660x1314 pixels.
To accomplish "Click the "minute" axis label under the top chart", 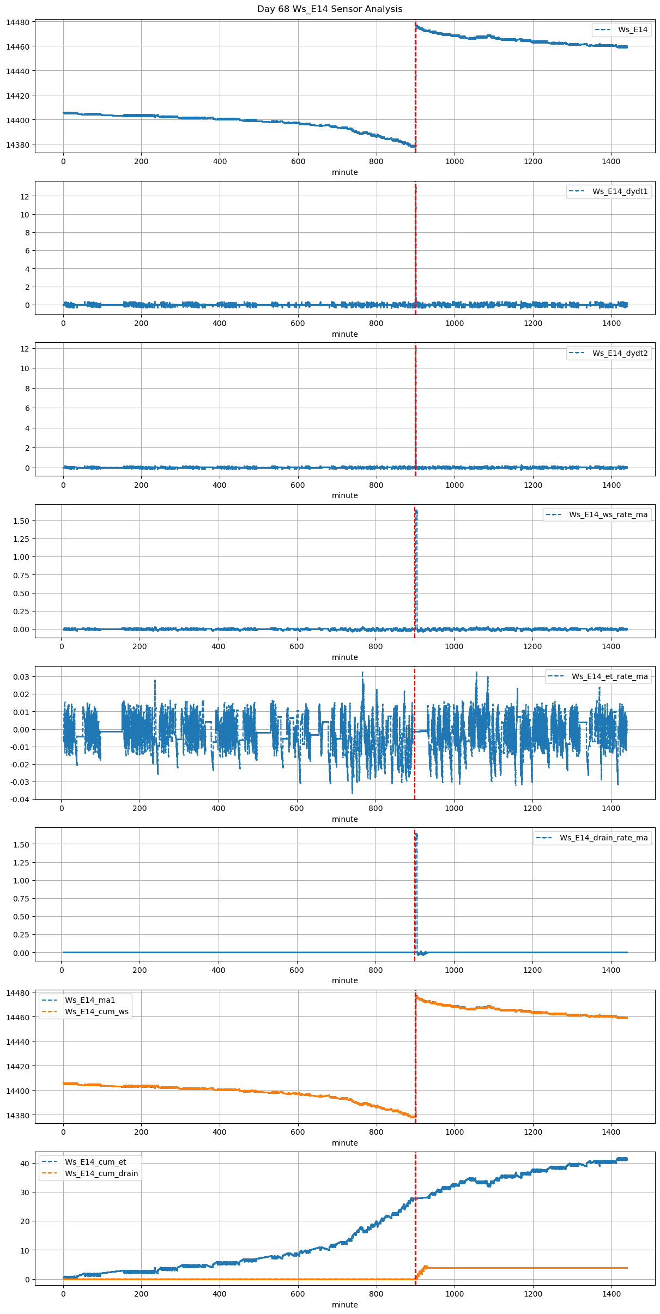I will tap(345, 172).
